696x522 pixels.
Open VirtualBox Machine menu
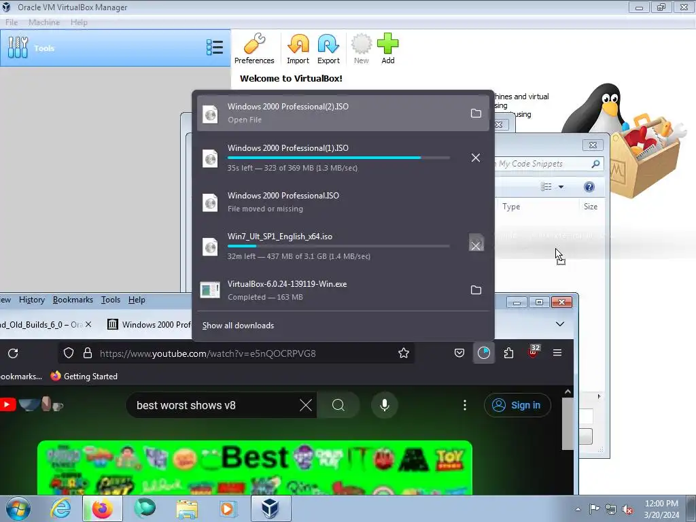pyautogui.click(x=44, y=22)
